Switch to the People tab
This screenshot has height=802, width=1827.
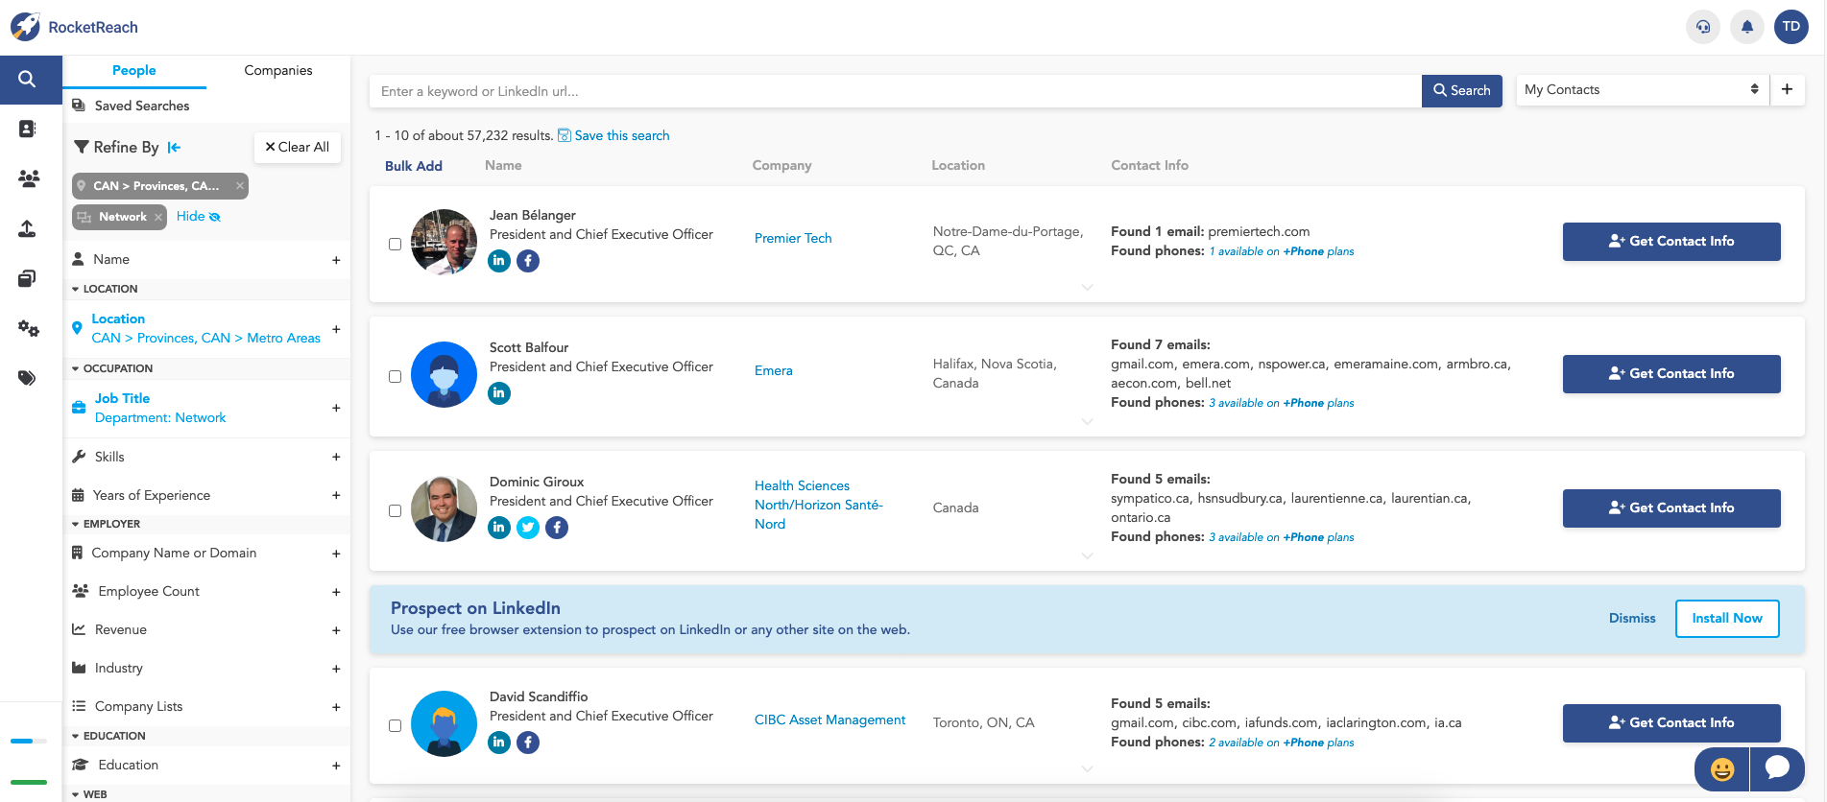click(x=134, y=71)
